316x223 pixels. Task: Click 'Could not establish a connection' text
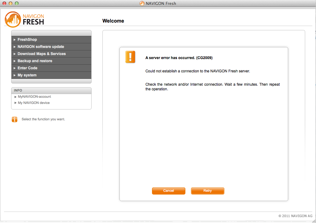pos(197,71)
